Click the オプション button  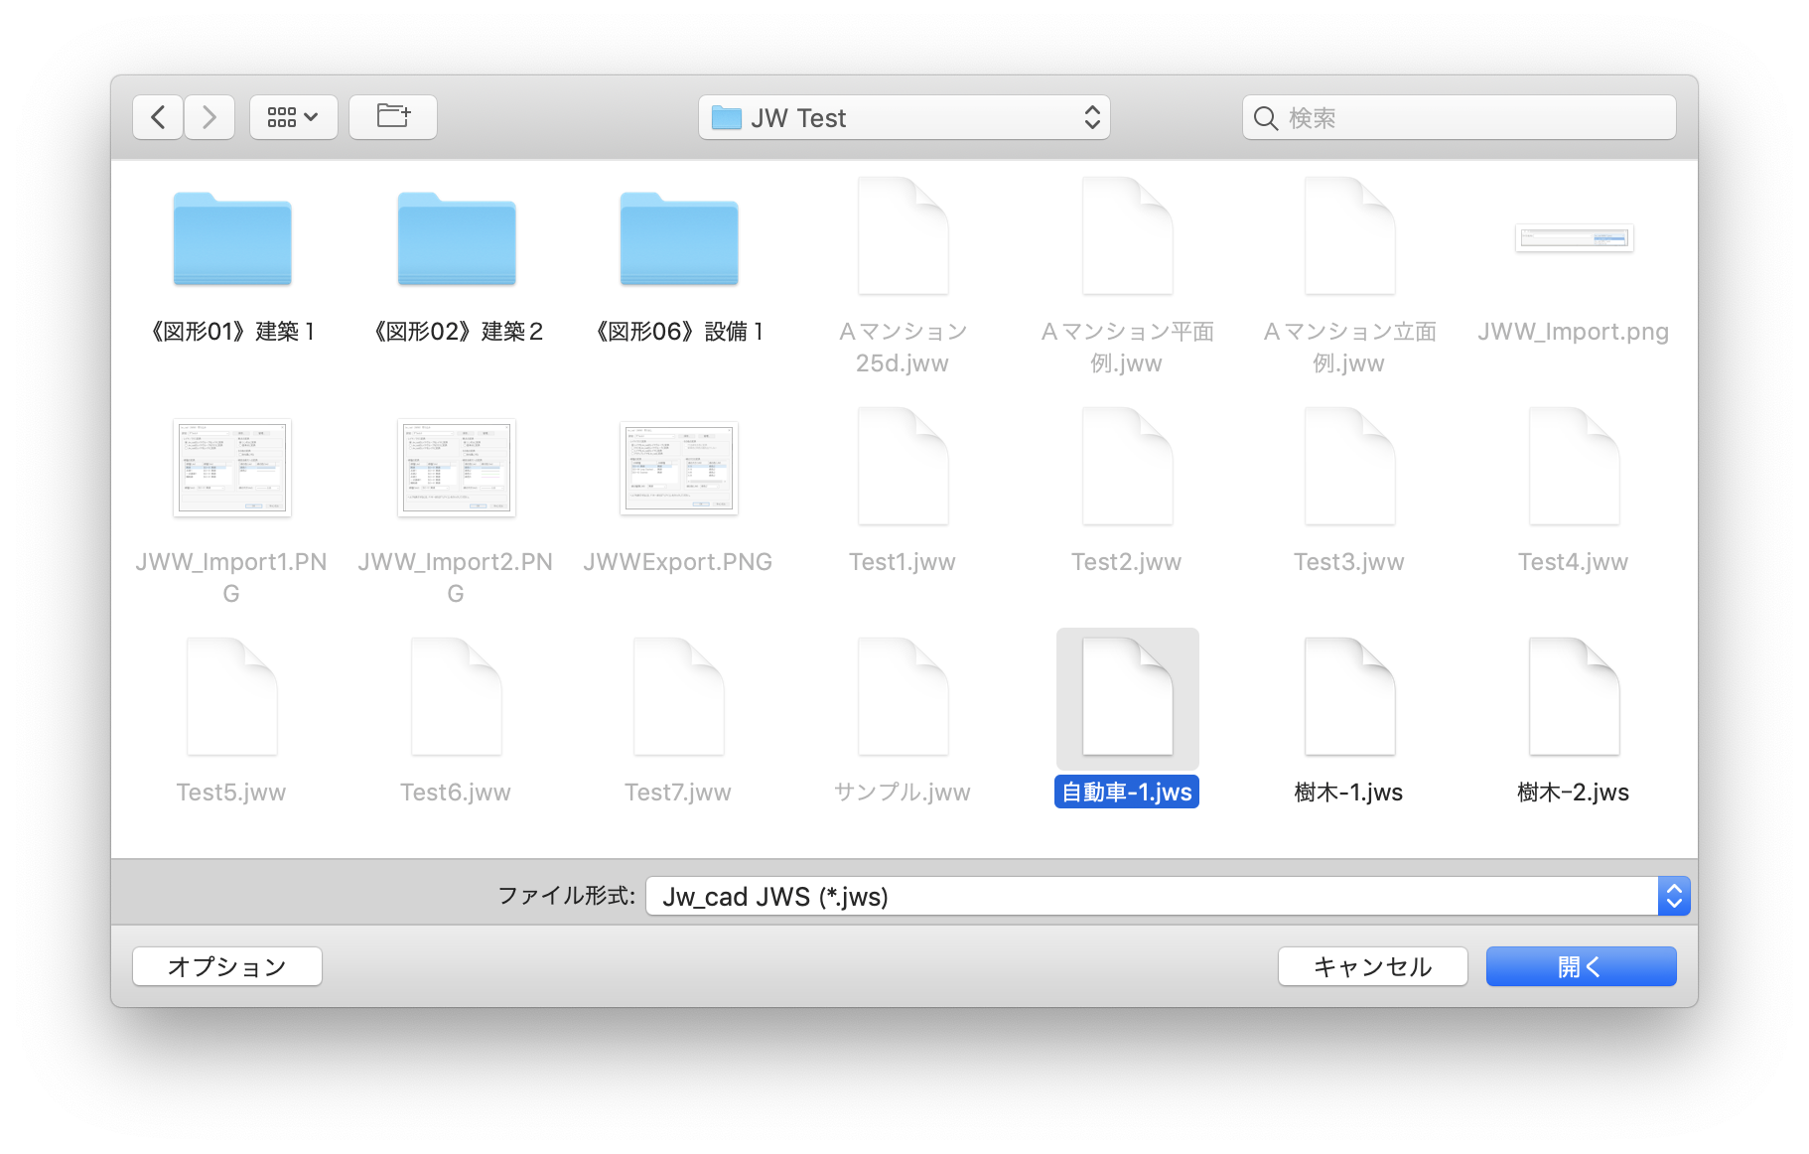(x=227, y=966)
